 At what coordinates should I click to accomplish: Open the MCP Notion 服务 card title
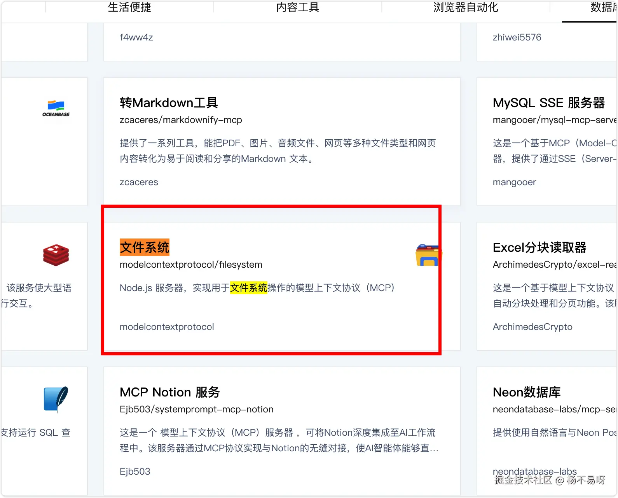170,392
